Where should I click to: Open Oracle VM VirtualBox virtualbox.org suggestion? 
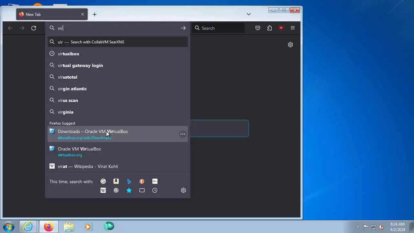[118, 151]
